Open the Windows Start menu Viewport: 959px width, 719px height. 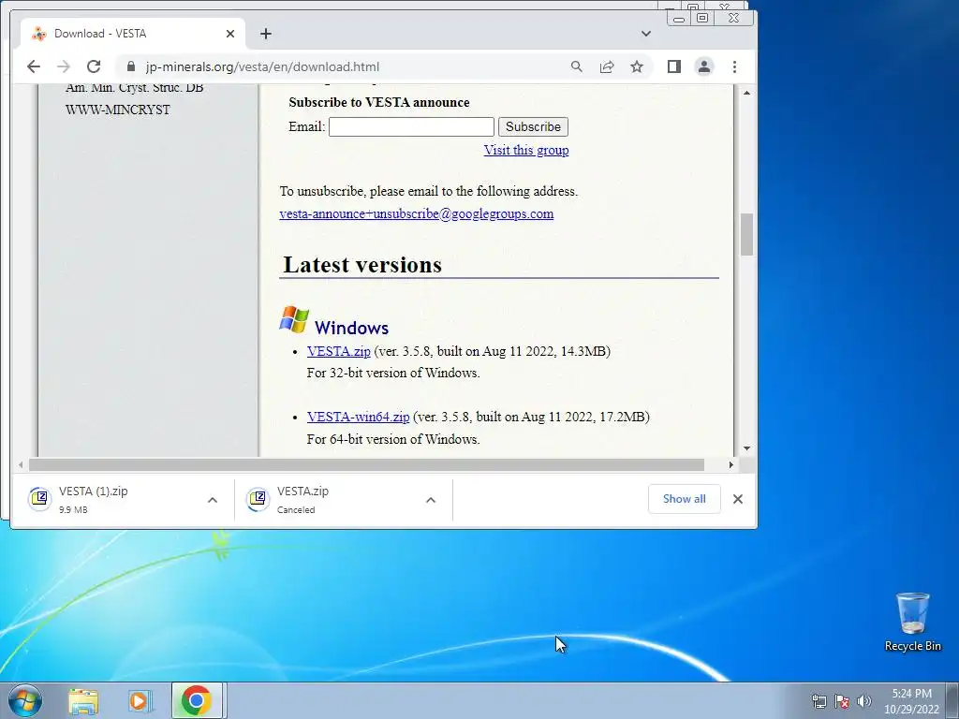point(25,700)
